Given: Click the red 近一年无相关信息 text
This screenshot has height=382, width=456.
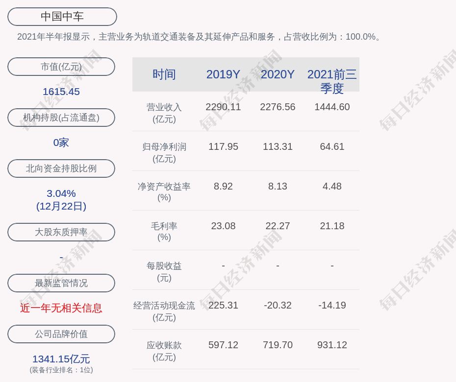Looking at the screenshot, I should 61,308.
